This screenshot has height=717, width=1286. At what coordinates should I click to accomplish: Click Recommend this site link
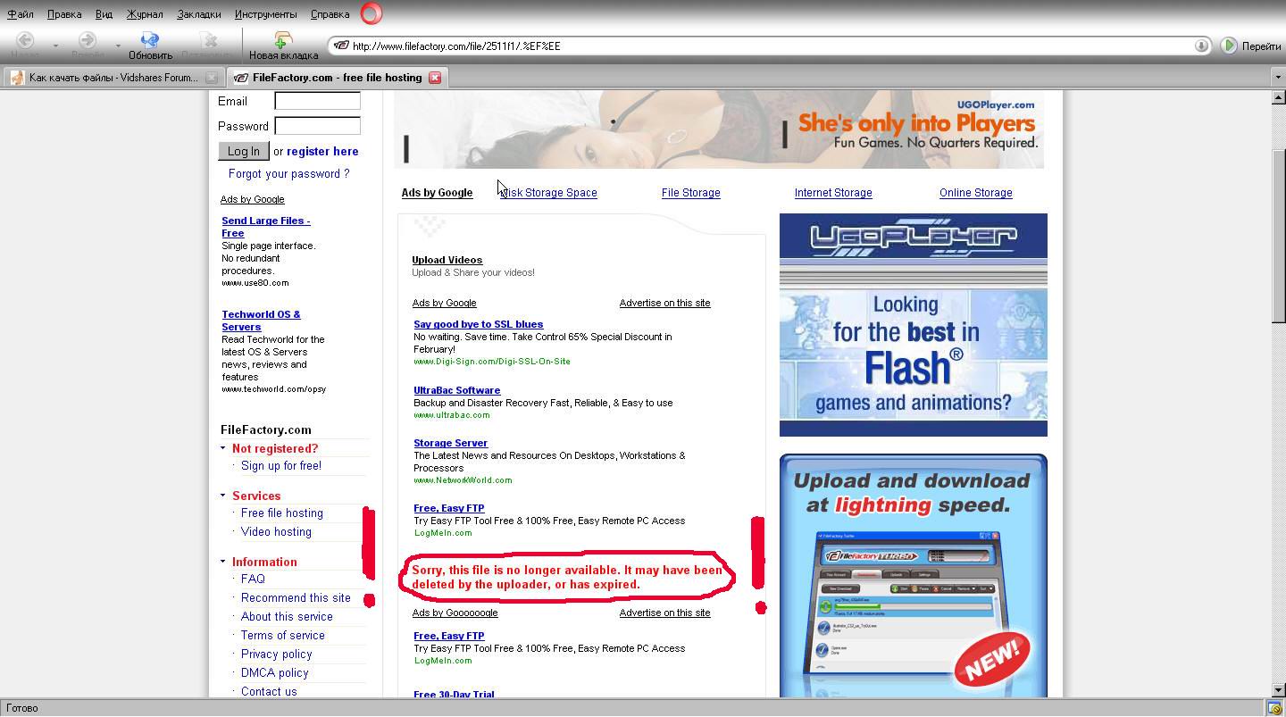click(x=296, y=598)
